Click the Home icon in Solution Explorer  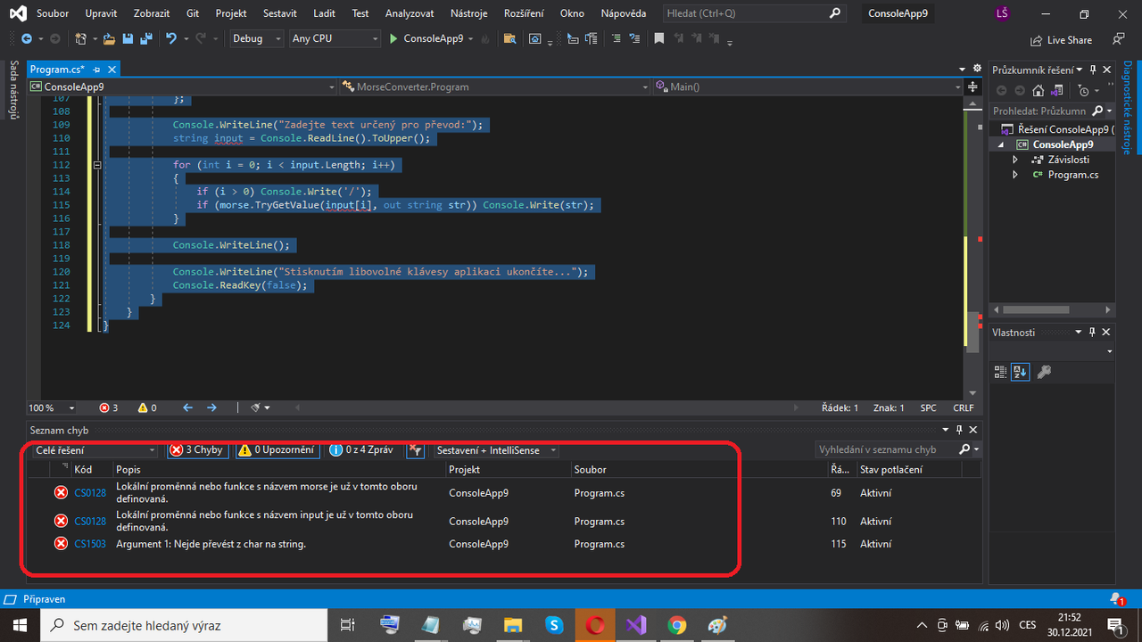pyautogui.click(x=1038, y=90)
